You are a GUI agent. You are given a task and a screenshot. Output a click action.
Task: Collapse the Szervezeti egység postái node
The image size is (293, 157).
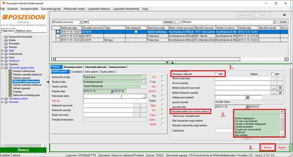(2, 68)
